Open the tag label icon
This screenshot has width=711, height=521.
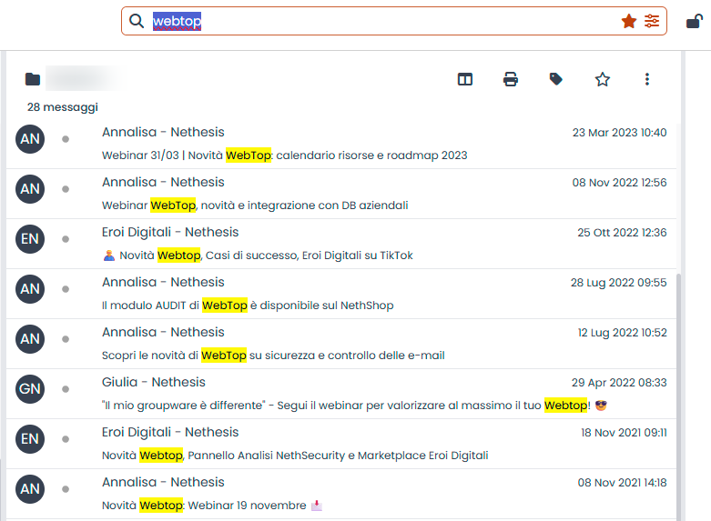point(556,79)
